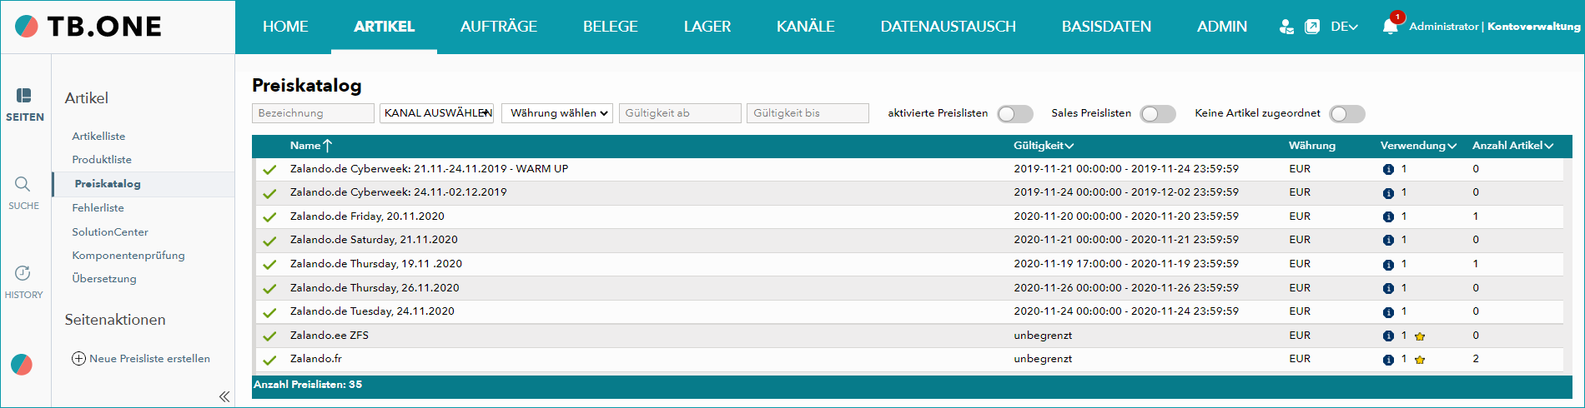1585x408 pixels.
Task: Open Übersetzung in sidebar
Action: [104, 279]
